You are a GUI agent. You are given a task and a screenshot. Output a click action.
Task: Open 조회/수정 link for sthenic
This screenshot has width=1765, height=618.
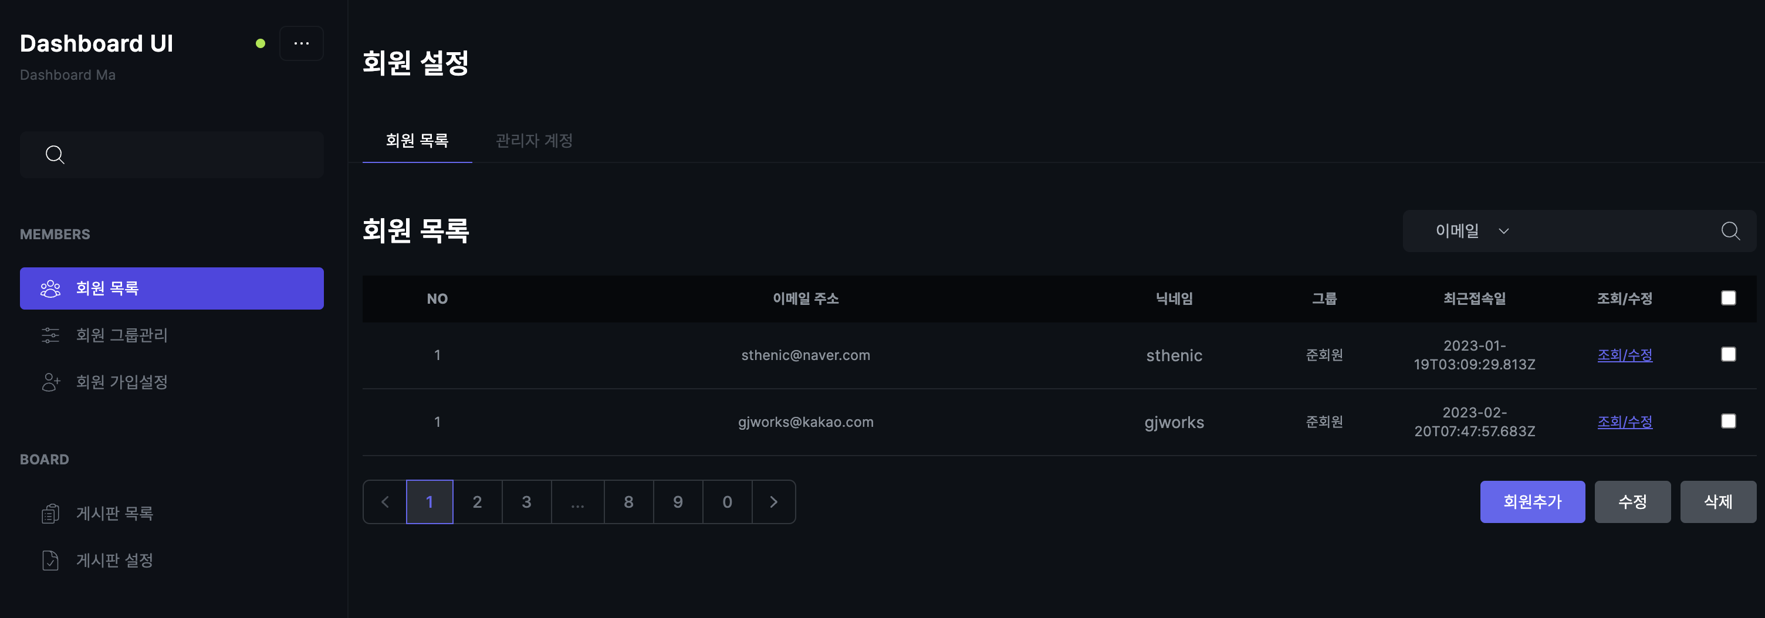click(x=1625, y=355)
